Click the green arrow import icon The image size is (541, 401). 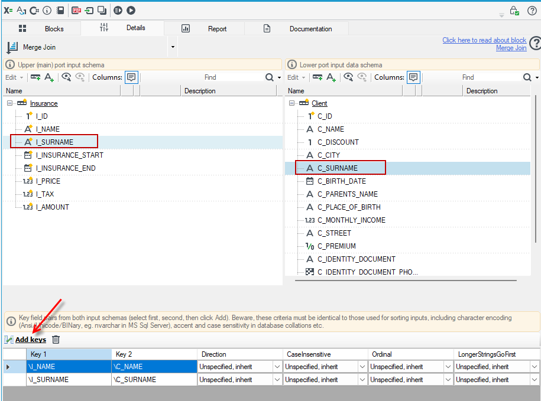click(89, 11)
